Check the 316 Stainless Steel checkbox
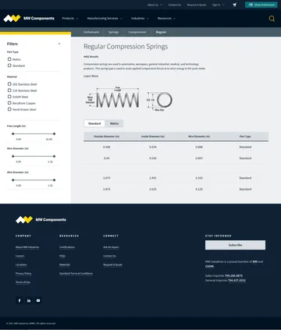Viewport: 281px width, 330px height. 9,90
